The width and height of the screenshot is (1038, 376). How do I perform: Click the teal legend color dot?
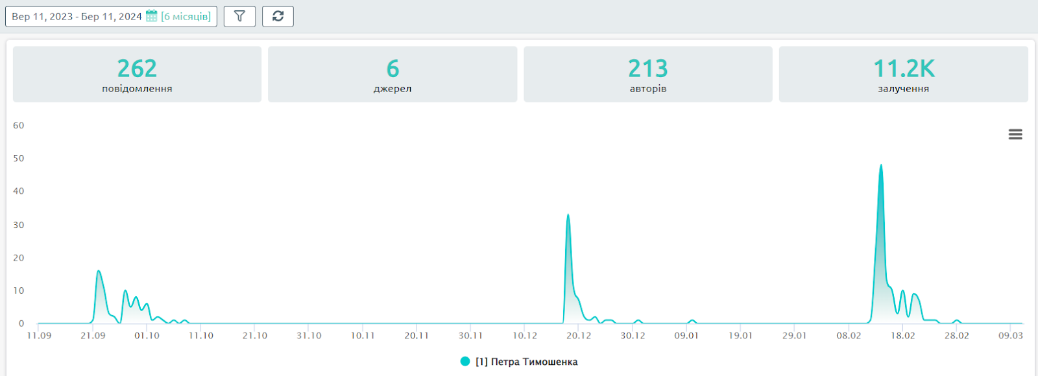[465, 362]
